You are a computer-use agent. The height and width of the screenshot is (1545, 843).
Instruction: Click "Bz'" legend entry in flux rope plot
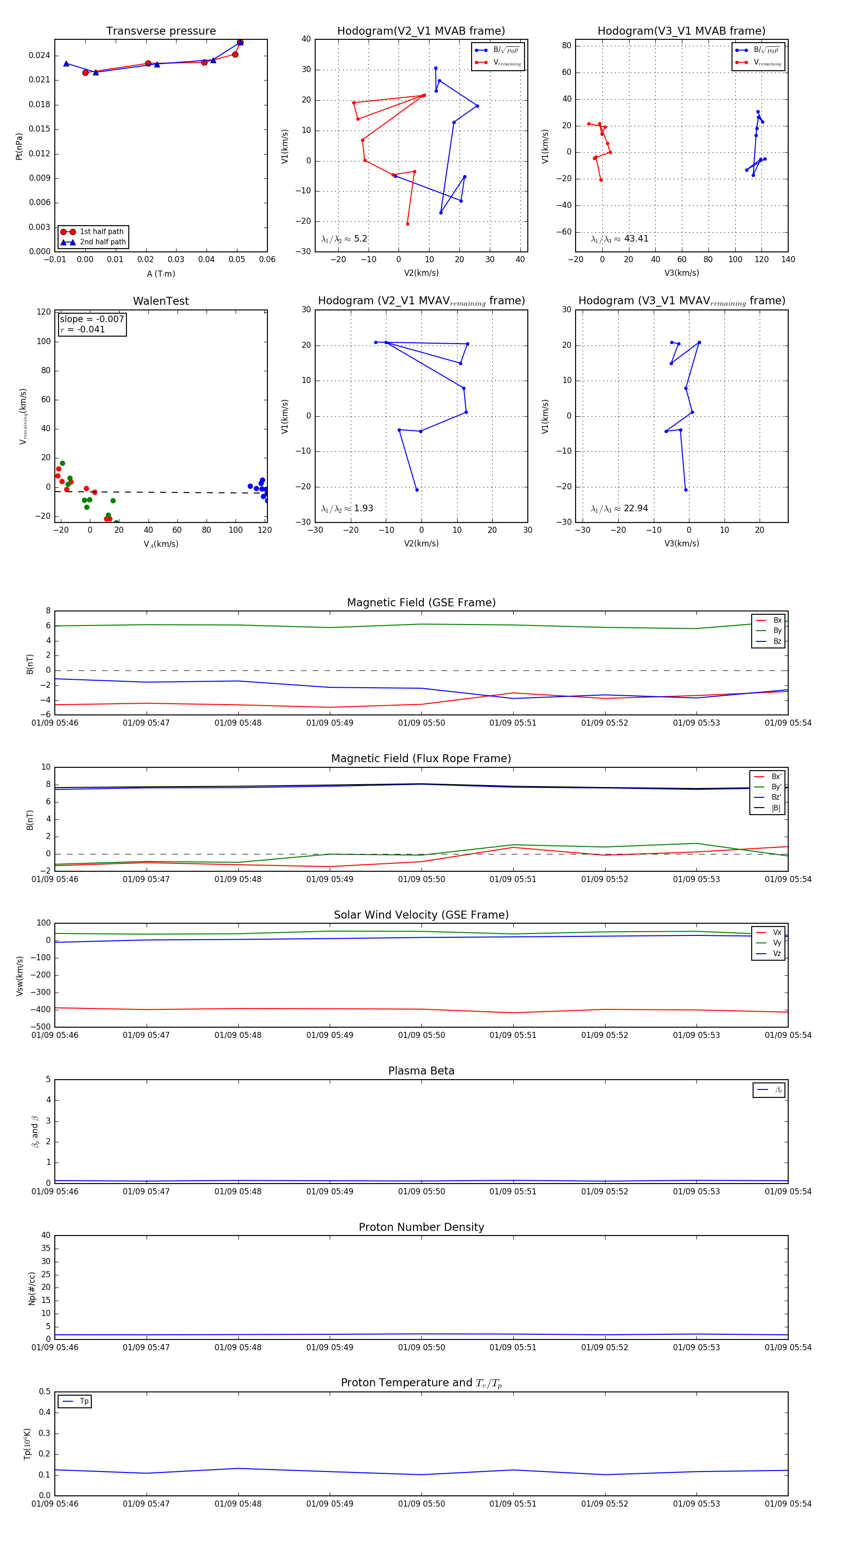tap(768, 797)
